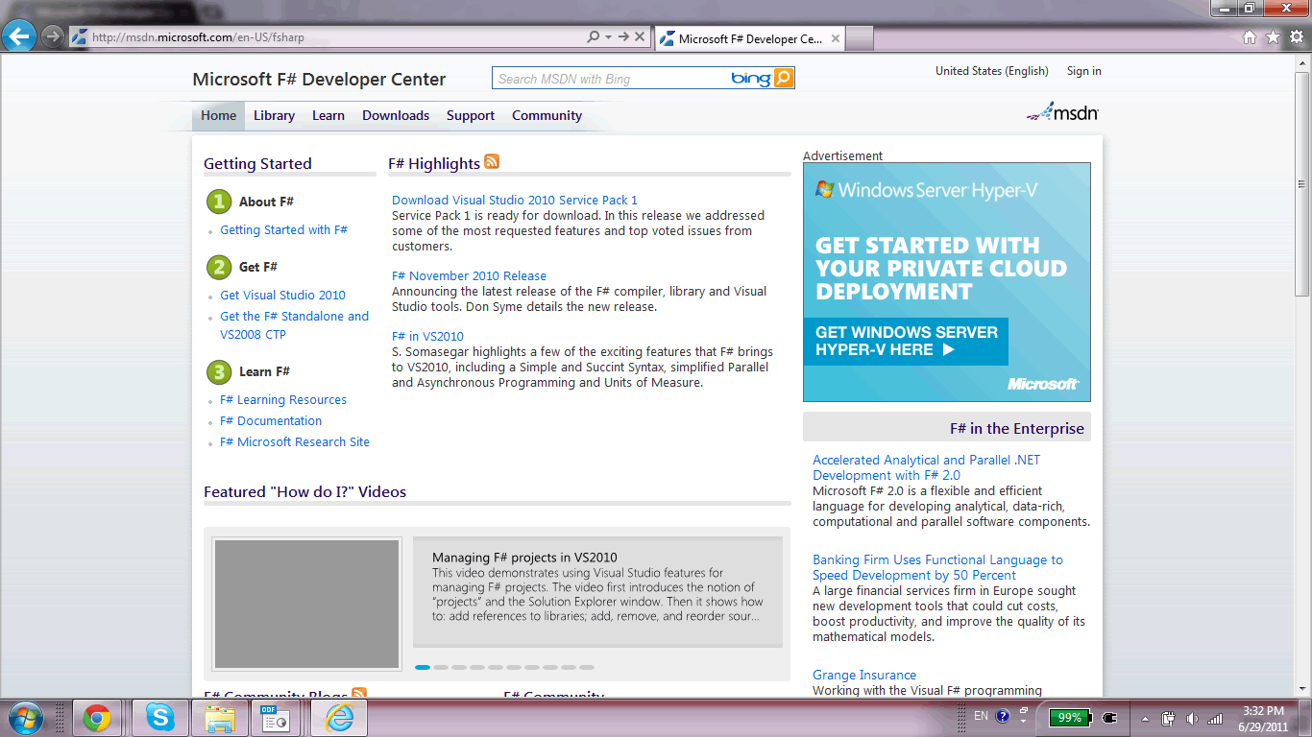
Task: Open the address bar autocomplete dropdown arrow
Action: [608, 36]
